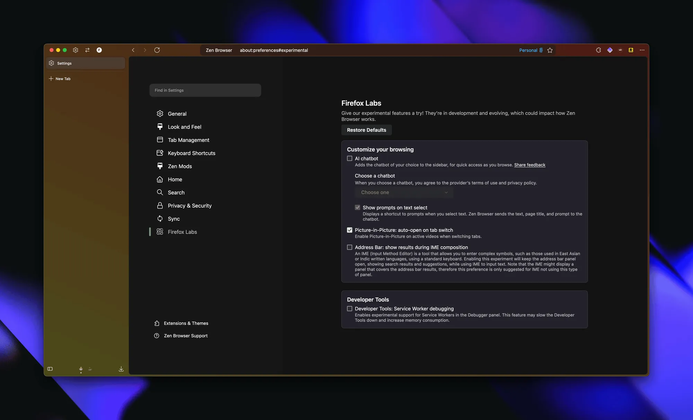Select the Privacy & Security settings section
693x420 pixels.
pos(190,206)
